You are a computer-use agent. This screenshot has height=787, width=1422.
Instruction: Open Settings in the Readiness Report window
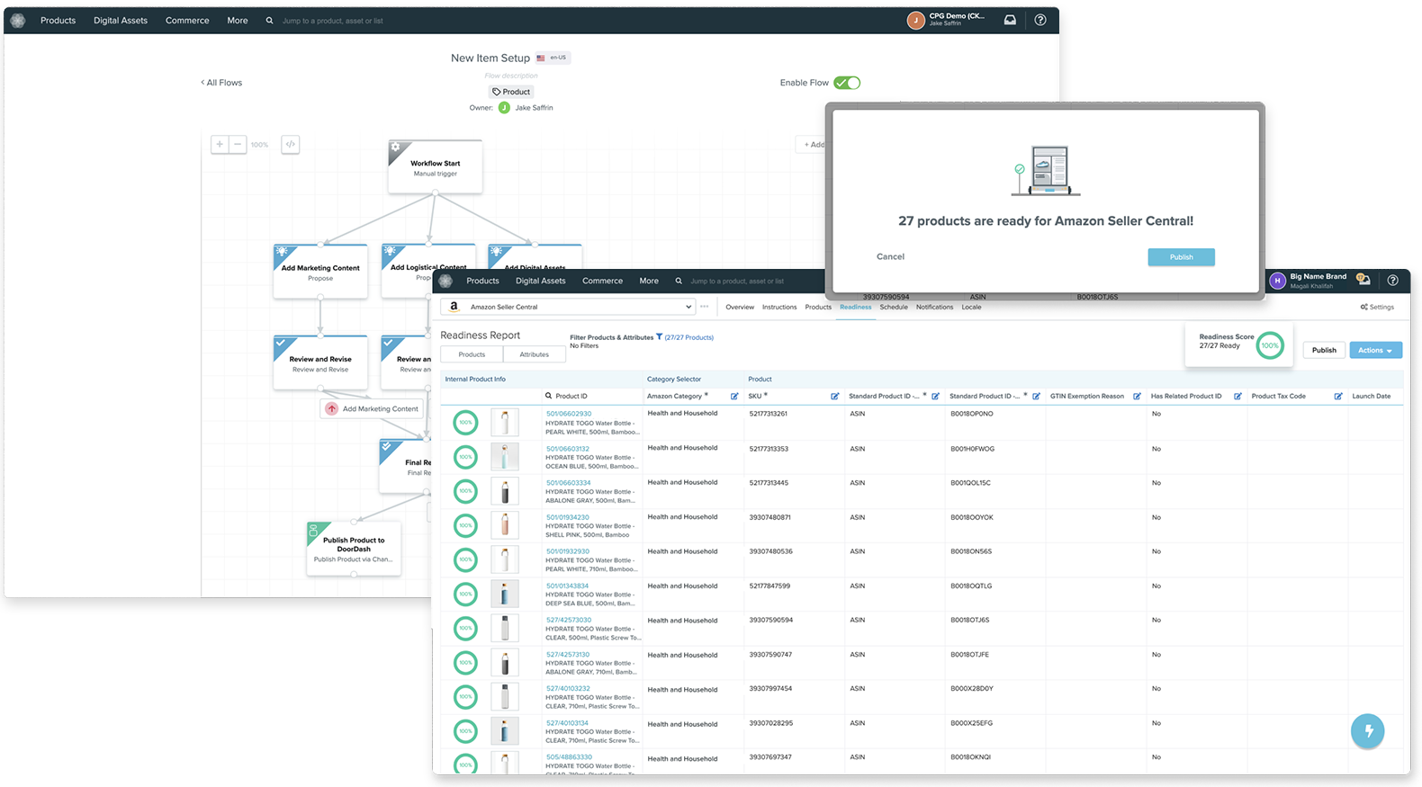pos(1377,307)
